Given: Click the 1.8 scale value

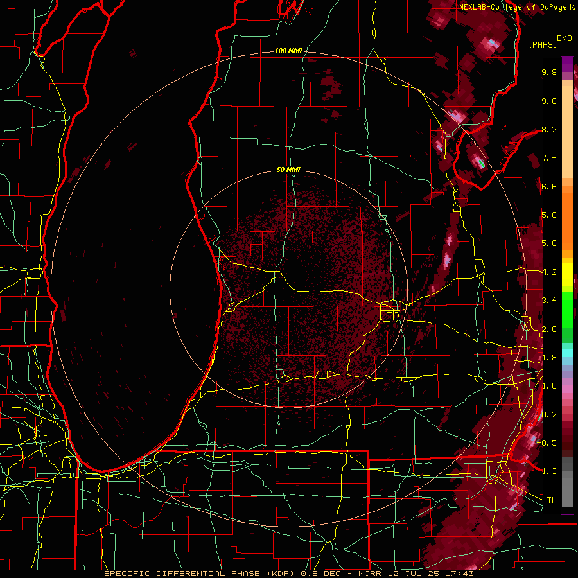Looking at the screenshot, I should pos(549,358).
